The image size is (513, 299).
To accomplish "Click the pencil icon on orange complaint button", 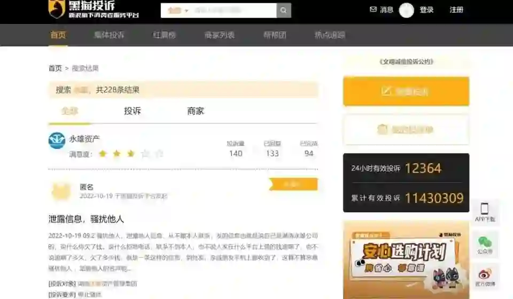I will point(386,91).
